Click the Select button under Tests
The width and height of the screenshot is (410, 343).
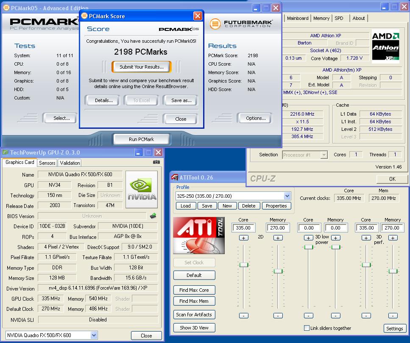click(x=61, y=118)
